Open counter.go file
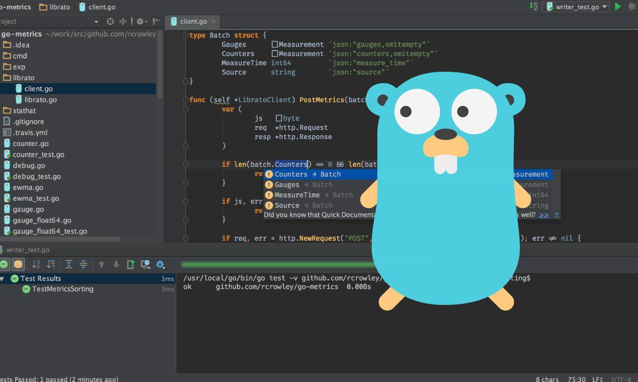The width and height of the screenshot is (638, 382). (x=26, y=144)
